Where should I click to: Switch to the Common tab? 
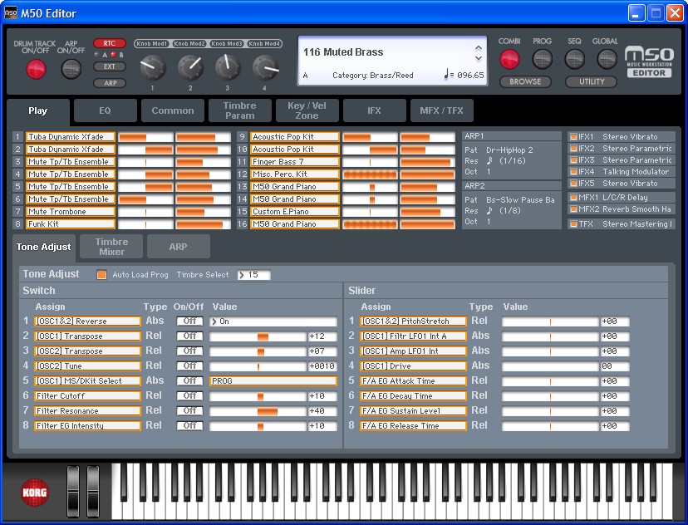(x=173, y=110)
